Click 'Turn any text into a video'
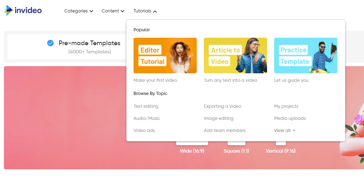This screenshot has width=364, height=180. point(230,80)
